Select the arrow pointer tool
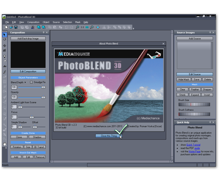 [4, 35]
